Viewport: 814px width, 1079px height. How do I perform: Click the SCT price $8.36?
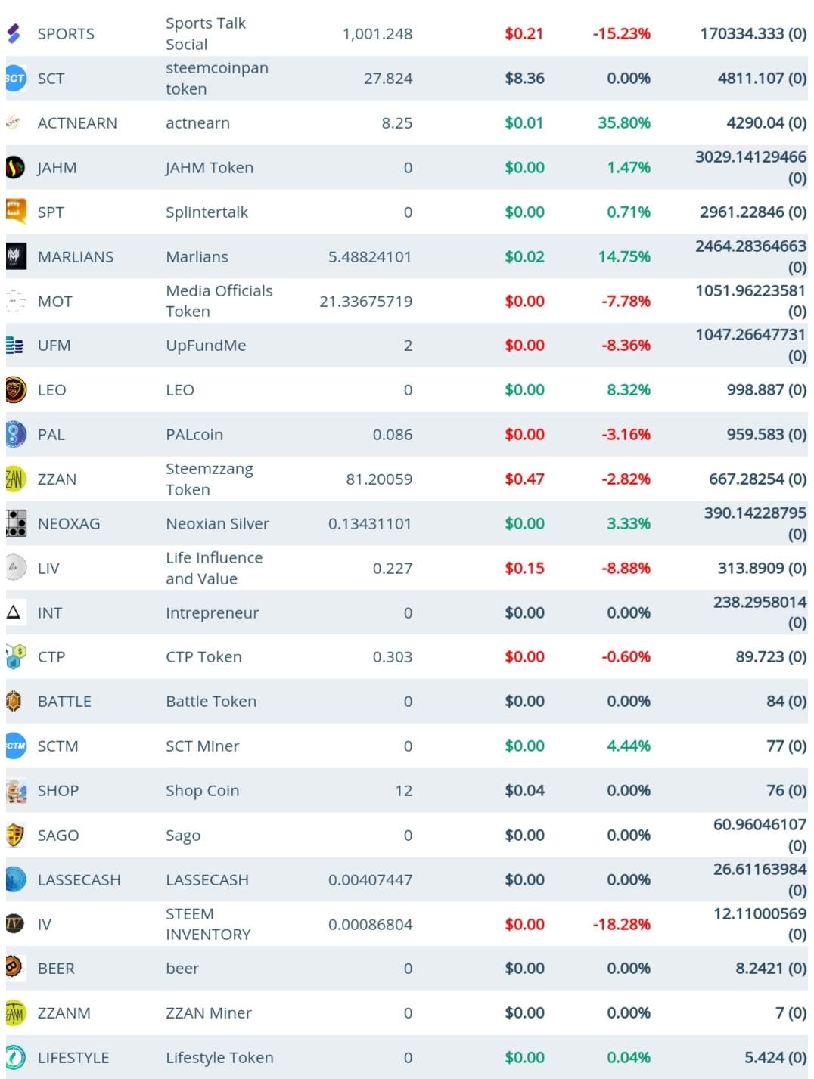(524, 78)
